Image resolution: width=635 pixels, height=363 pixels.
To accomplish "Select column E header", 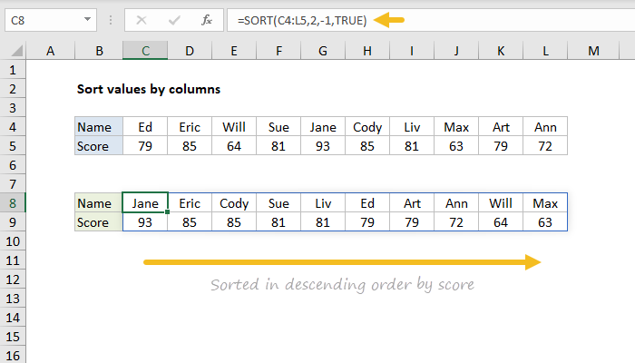I will click(234, 51).
